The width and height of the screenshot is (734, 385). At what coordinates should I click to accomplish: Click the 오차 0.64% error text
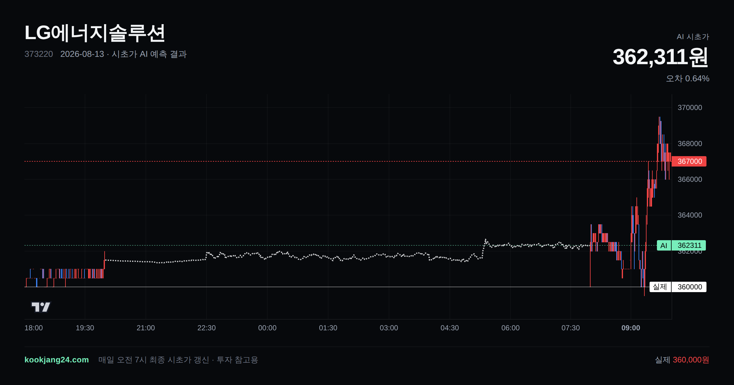click(x=688, y=79)
